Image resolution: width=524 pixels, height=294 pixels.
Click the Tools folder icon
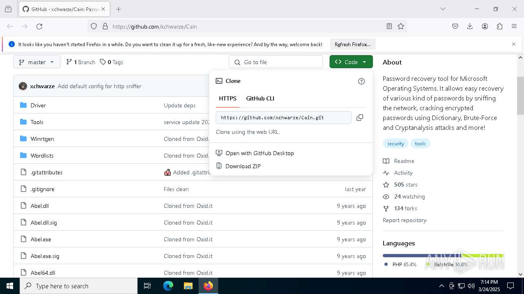click(23, 122)
